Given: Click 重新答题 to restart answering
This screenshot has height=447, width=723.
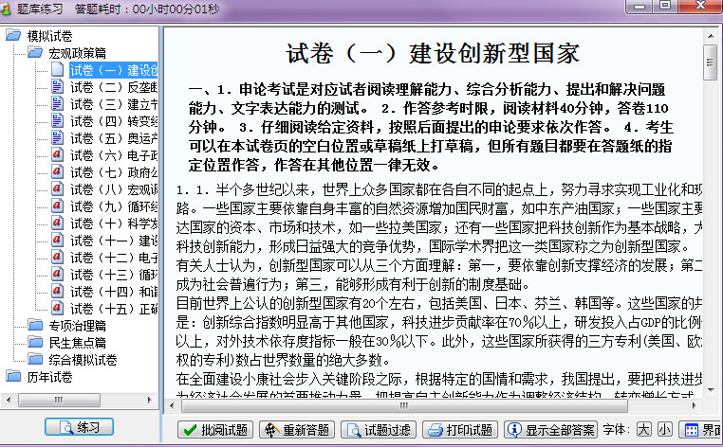Looking at the screenshot, I should (x=297, y=430).
